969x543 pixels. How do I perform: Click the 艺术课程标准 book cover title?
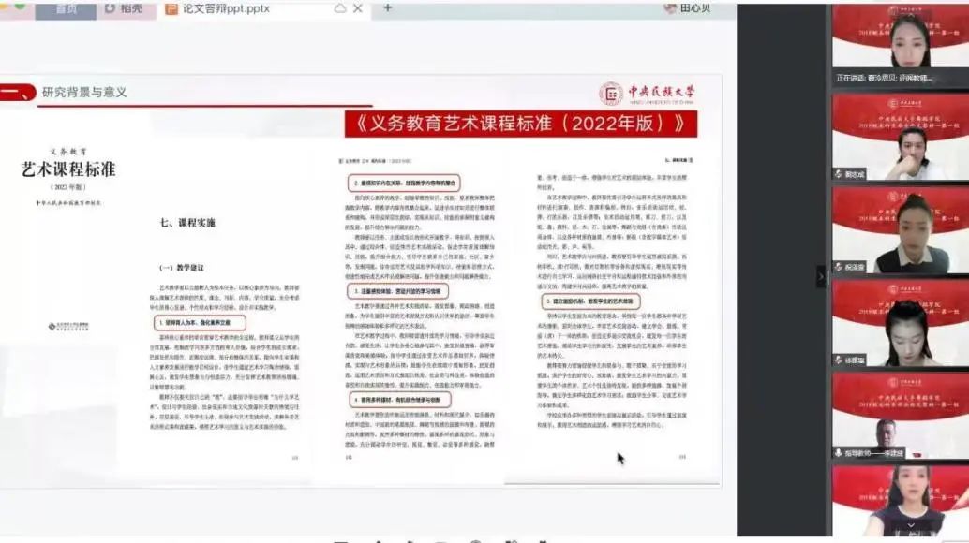[68, 169]
